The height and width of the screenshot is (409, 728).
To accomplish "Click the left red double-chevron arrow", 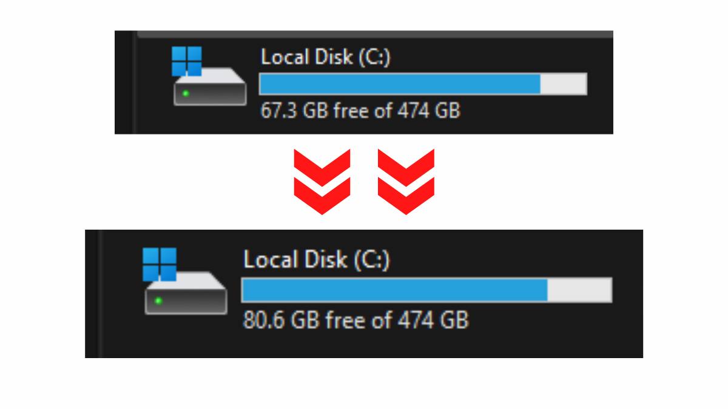I will pyautogui.click(x=322, y=181).
